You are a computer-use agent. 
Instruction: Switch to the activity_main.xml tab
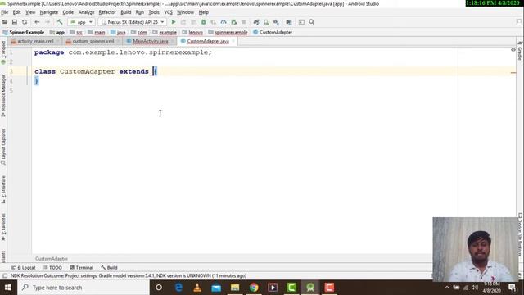point(35,41)
